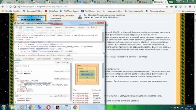196x110 pixels.
Task: Toggle the Show all checkbox in computed styles
Action: pos(92,90)
